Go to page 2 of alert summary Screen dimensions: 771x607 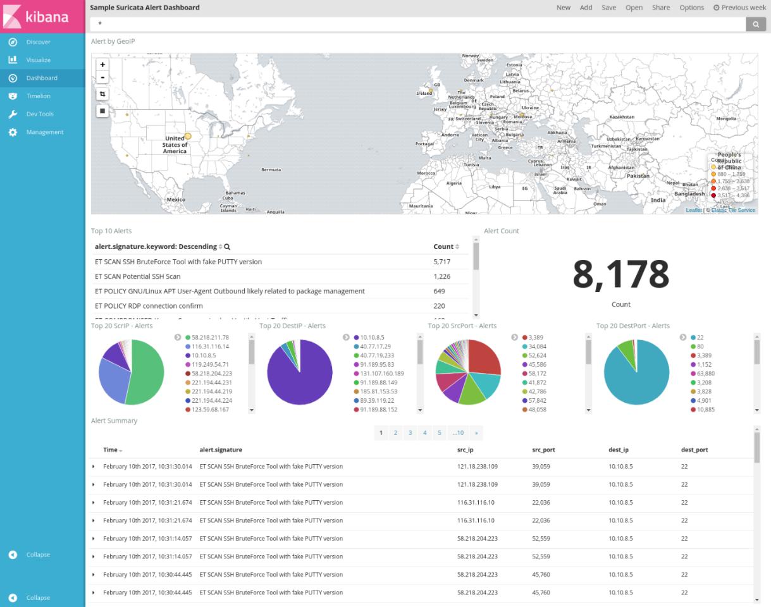(x=395, y=433)
